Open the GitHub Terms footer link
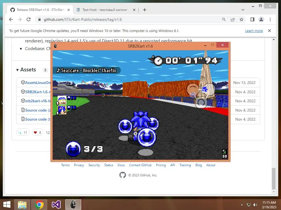The image size is (281, 210). tap(65, 165)
